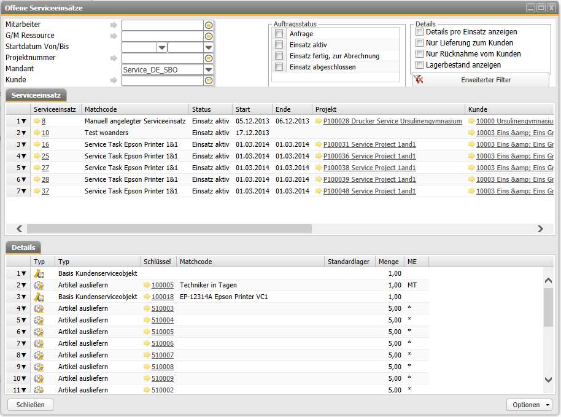Check Lagerbestand anzeigen option
Viewport: 561px width, 417px height.
(x=420, y=65)
